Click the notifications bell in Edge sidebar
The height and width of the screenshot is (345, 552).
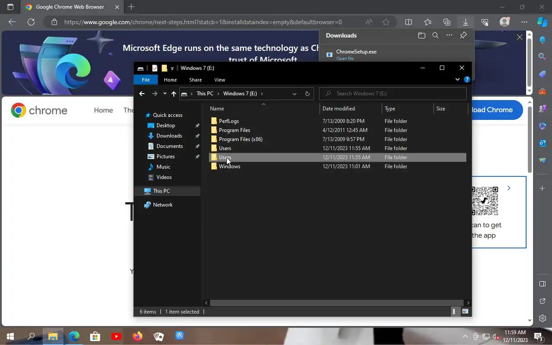click(x=543, y=40)
